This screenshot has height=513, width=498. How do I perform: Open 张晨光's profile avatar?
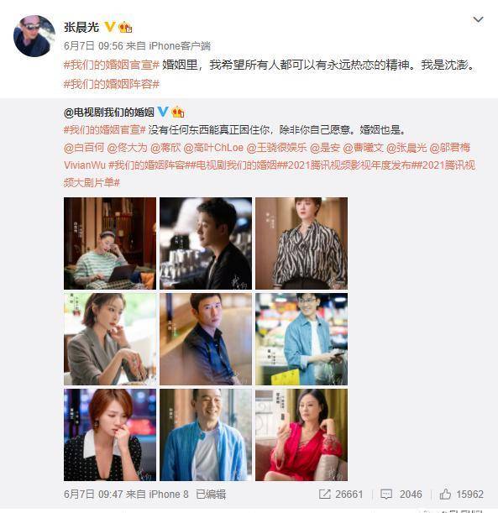point(34,36)
